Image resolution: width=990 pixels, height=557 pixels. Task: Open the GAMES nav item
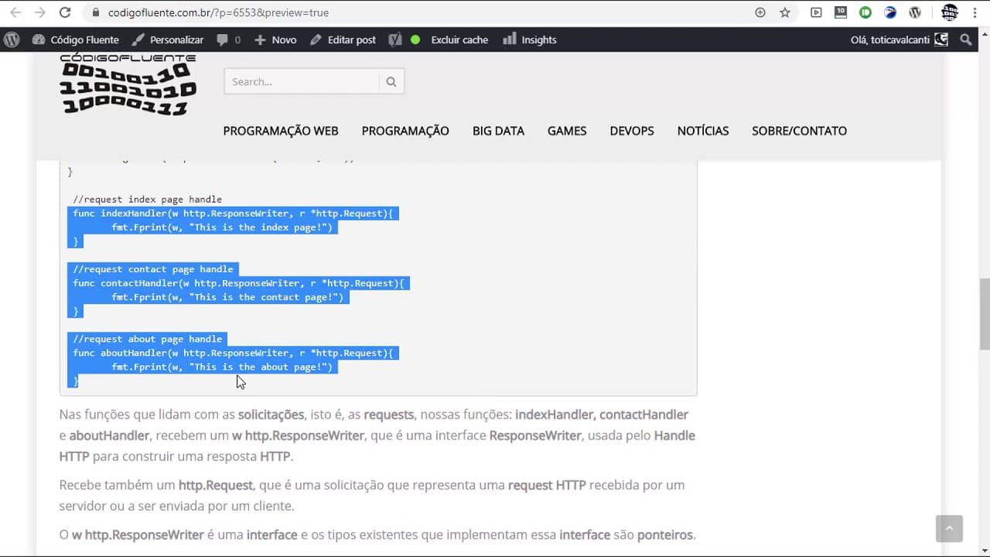tap(567, 131)
